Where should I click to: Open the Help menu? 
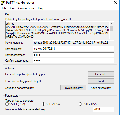click(41, 8)
